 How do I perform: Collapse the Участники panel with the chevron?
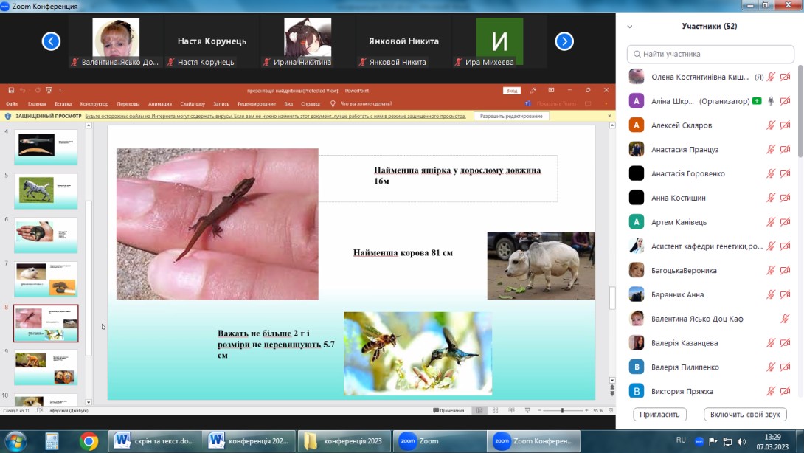tap(629, 27)
